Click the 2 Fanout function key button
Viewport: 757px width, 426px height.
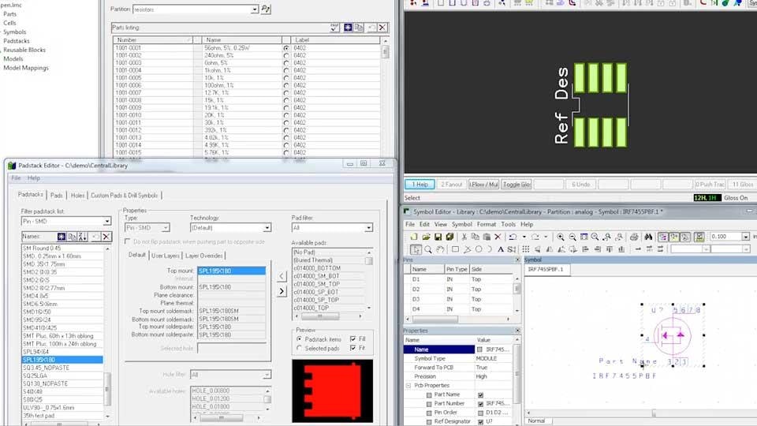click(x=451, y=185)
